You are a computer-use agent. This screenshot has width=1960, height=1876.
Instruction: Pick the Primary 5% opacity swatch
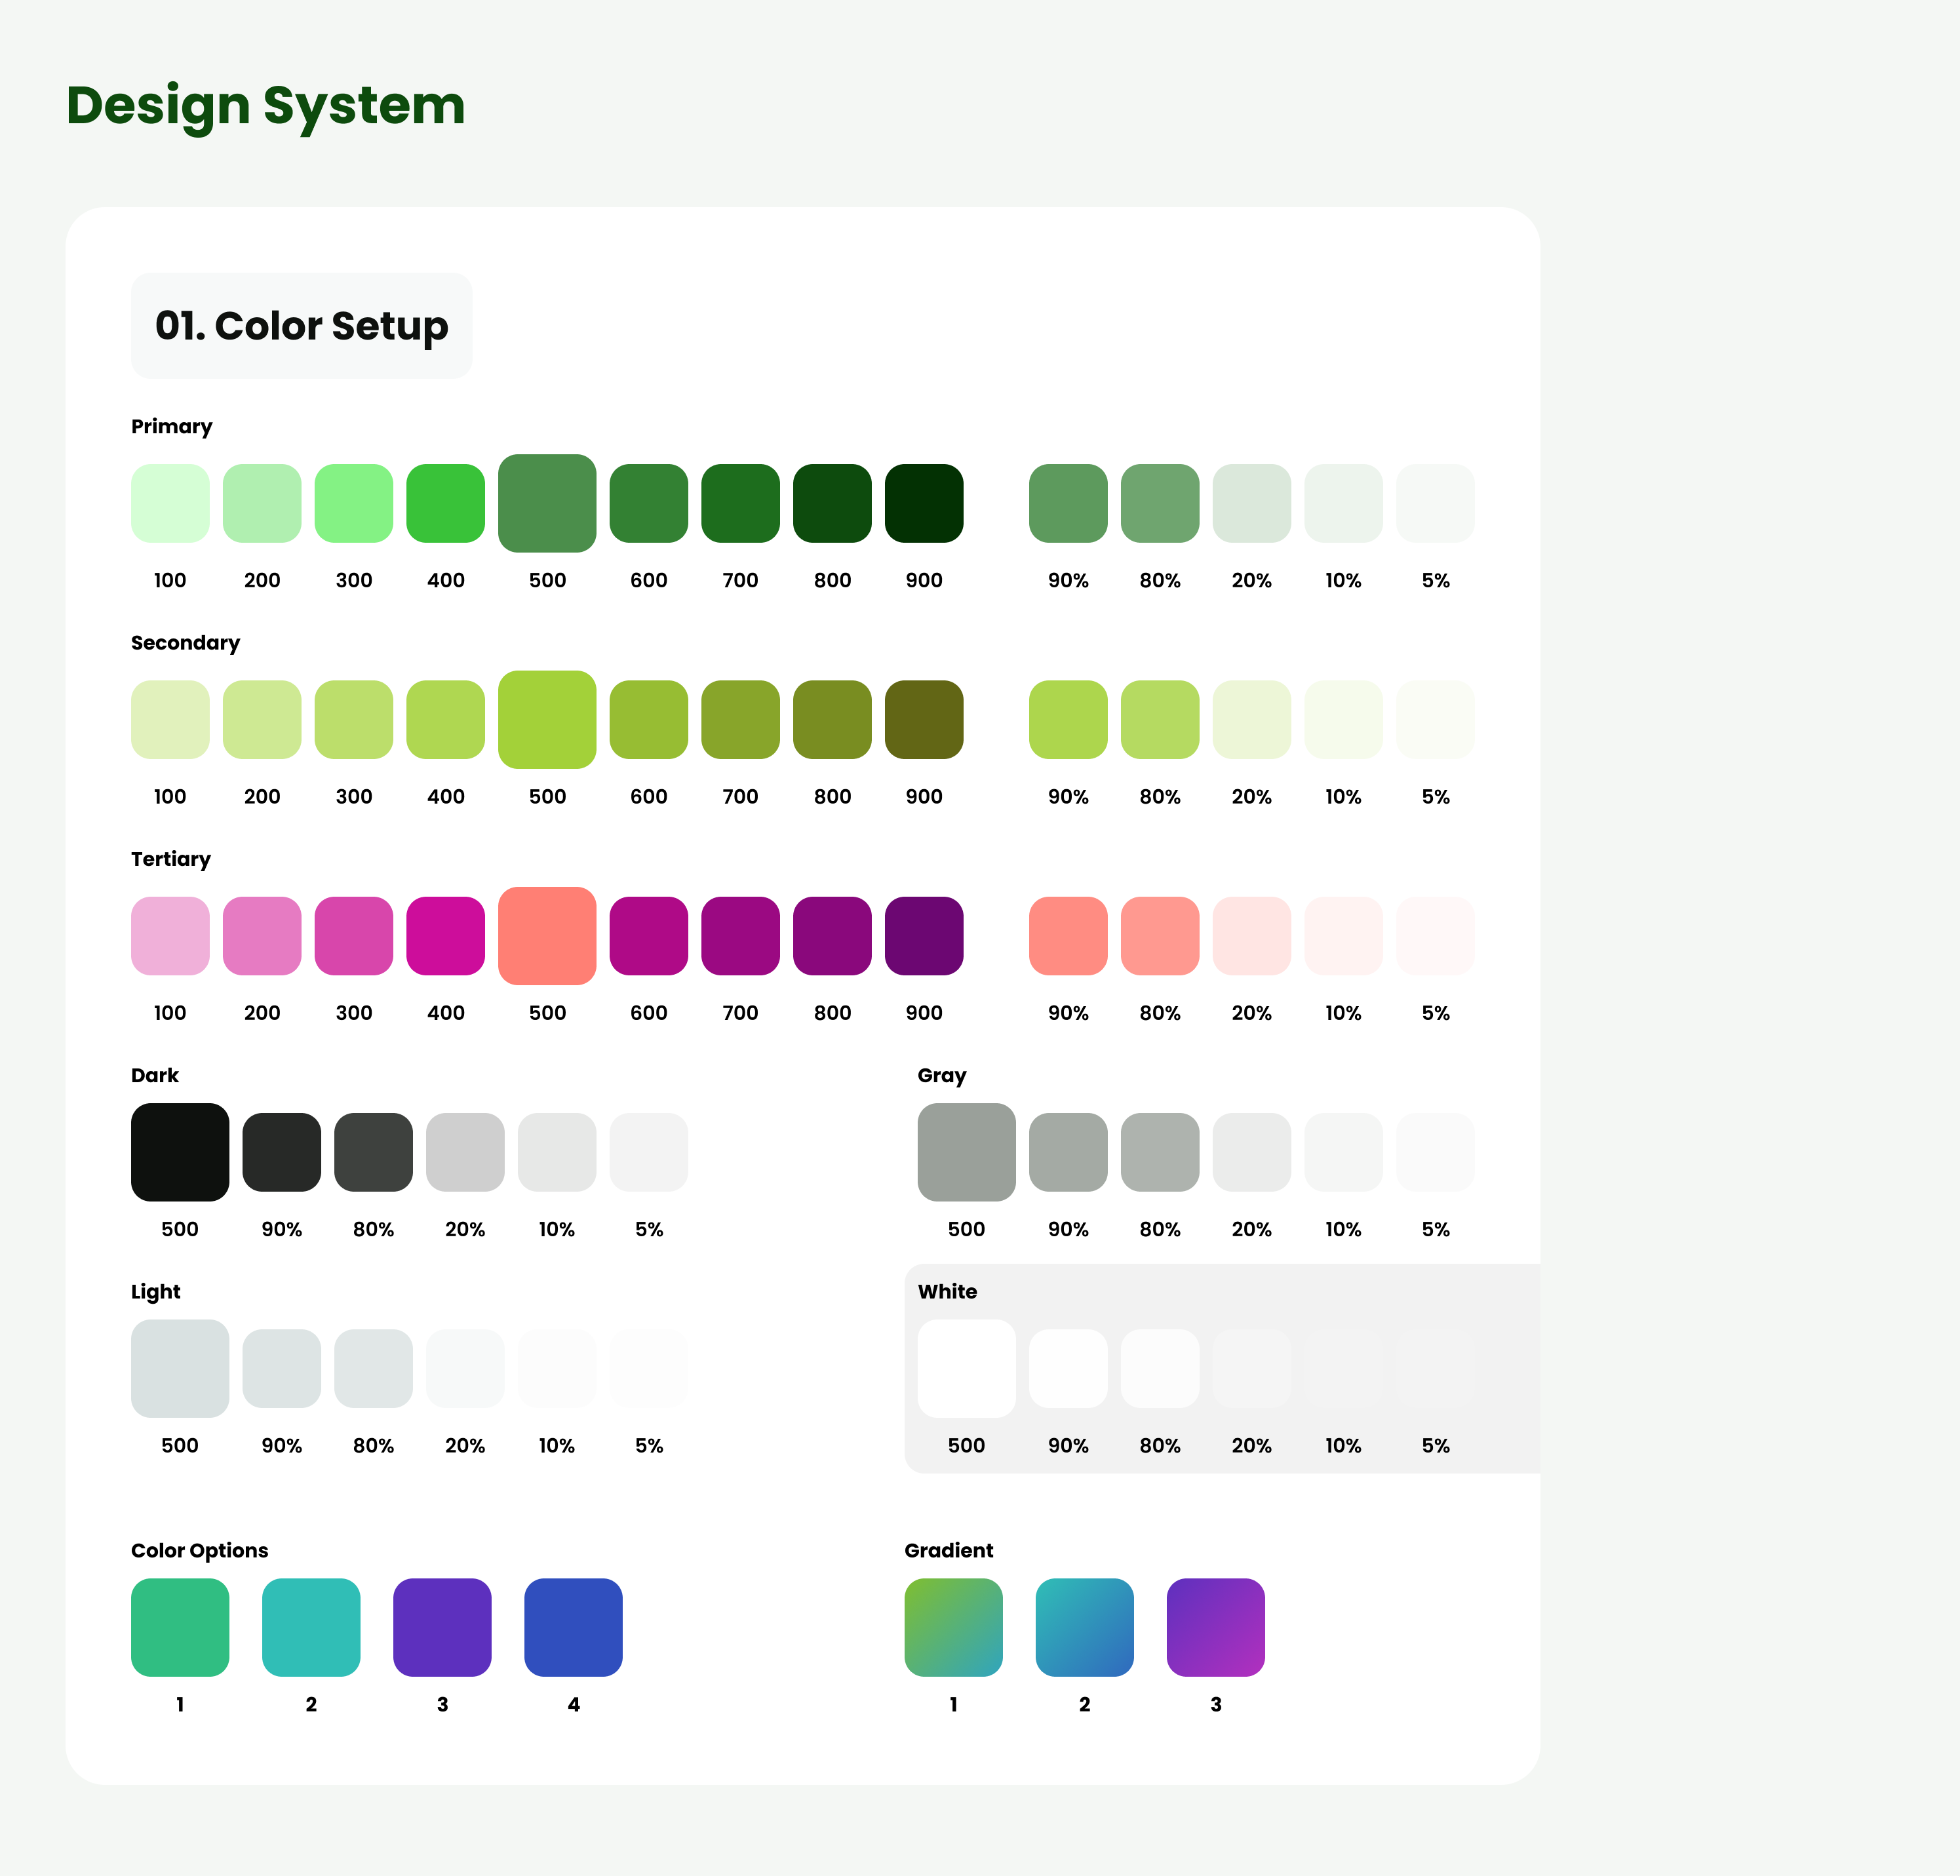tap(1435, 503)
